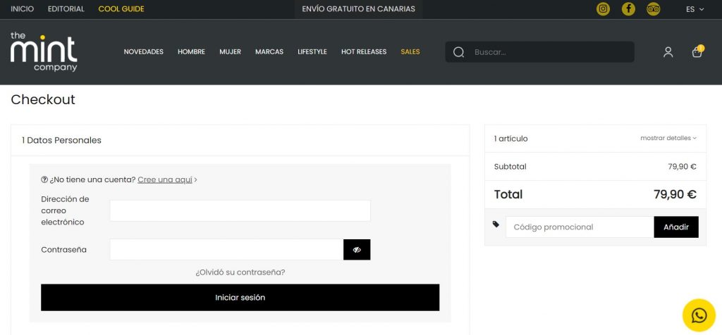Expand mostrar detalles in order summary
The width and height of the screenshot is (722, 335).
pos(668,138)
